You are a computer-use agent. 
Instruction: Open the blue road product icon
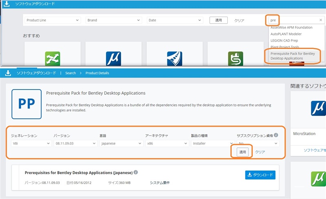click(x=175, y=59)
